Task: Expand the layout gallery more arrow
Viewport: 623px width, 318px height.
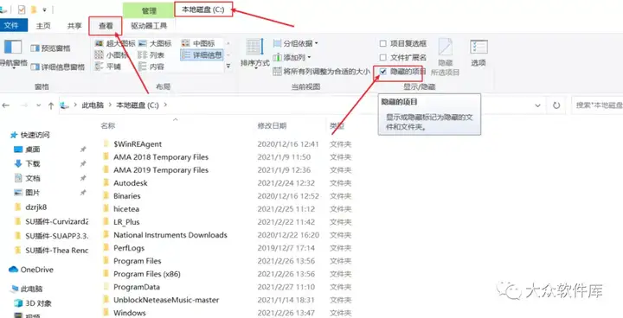Action: pos(228,67)
